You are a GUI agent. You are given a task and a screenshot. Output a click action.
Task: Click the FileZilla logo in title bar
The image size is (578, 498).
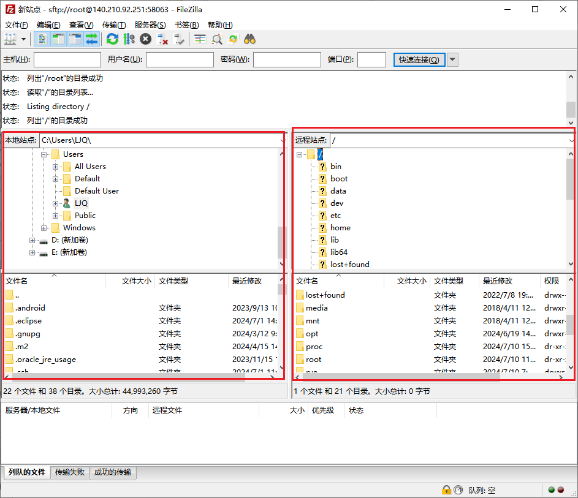[x=10, y=9]
